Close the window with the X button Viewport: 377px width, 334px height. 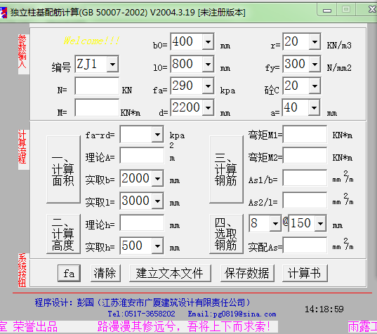(x=371, y=10)
